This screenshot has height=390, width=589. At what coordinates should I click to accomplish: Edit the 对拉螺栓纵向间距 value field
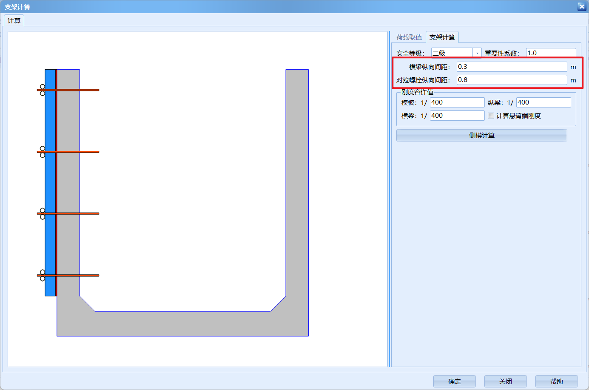point(511,80)
